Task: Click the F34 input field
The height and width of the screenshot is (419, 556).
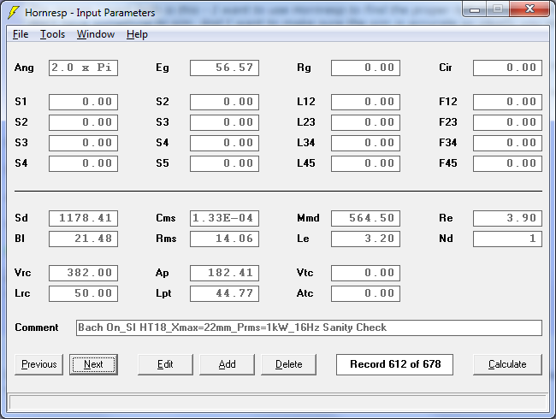Action: pos(507,143)
